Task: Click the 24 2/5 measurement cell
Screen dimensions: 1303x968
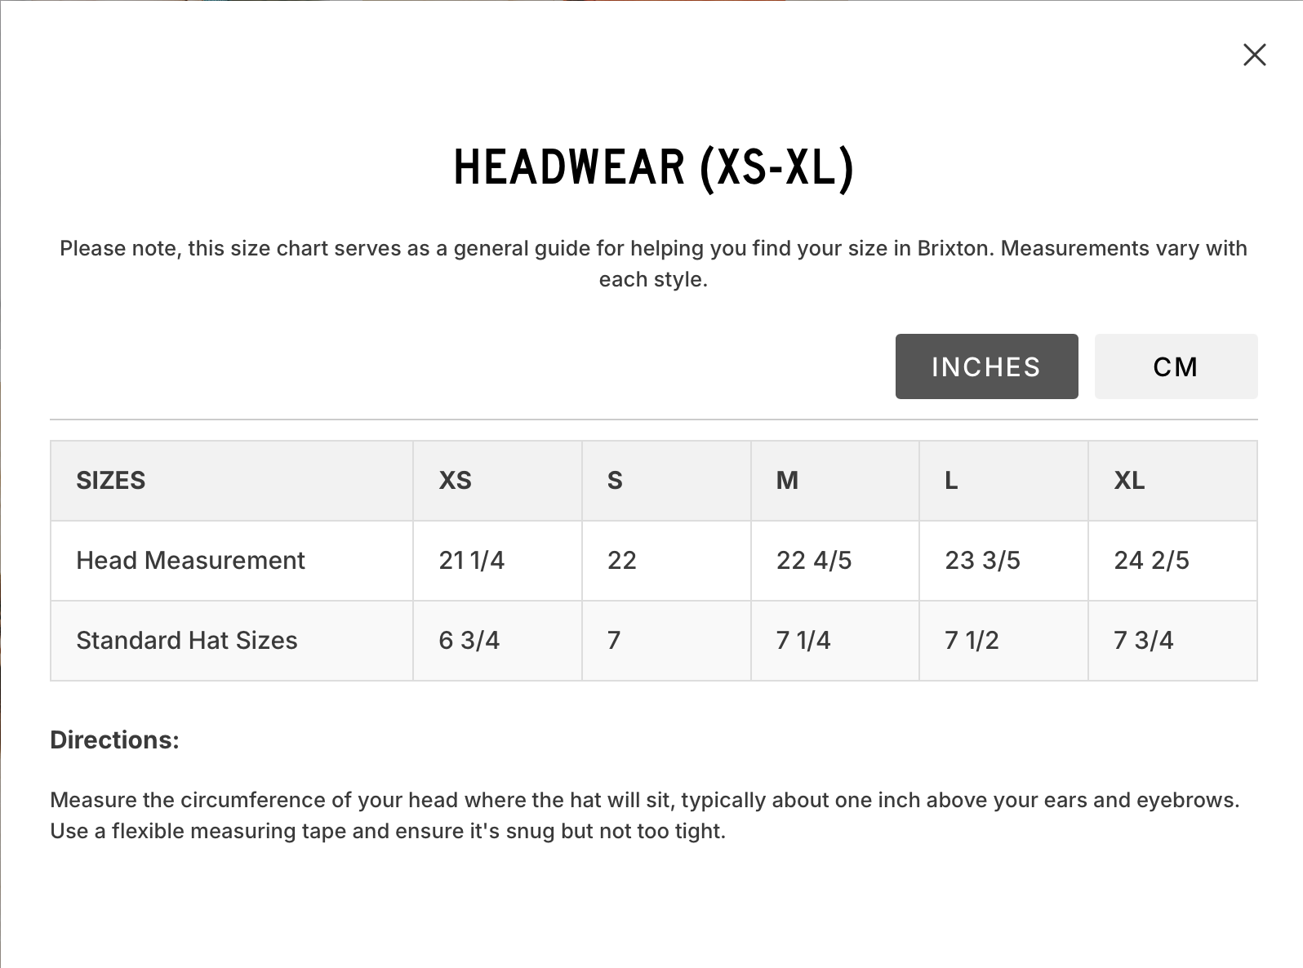Action: point(1151,561)
